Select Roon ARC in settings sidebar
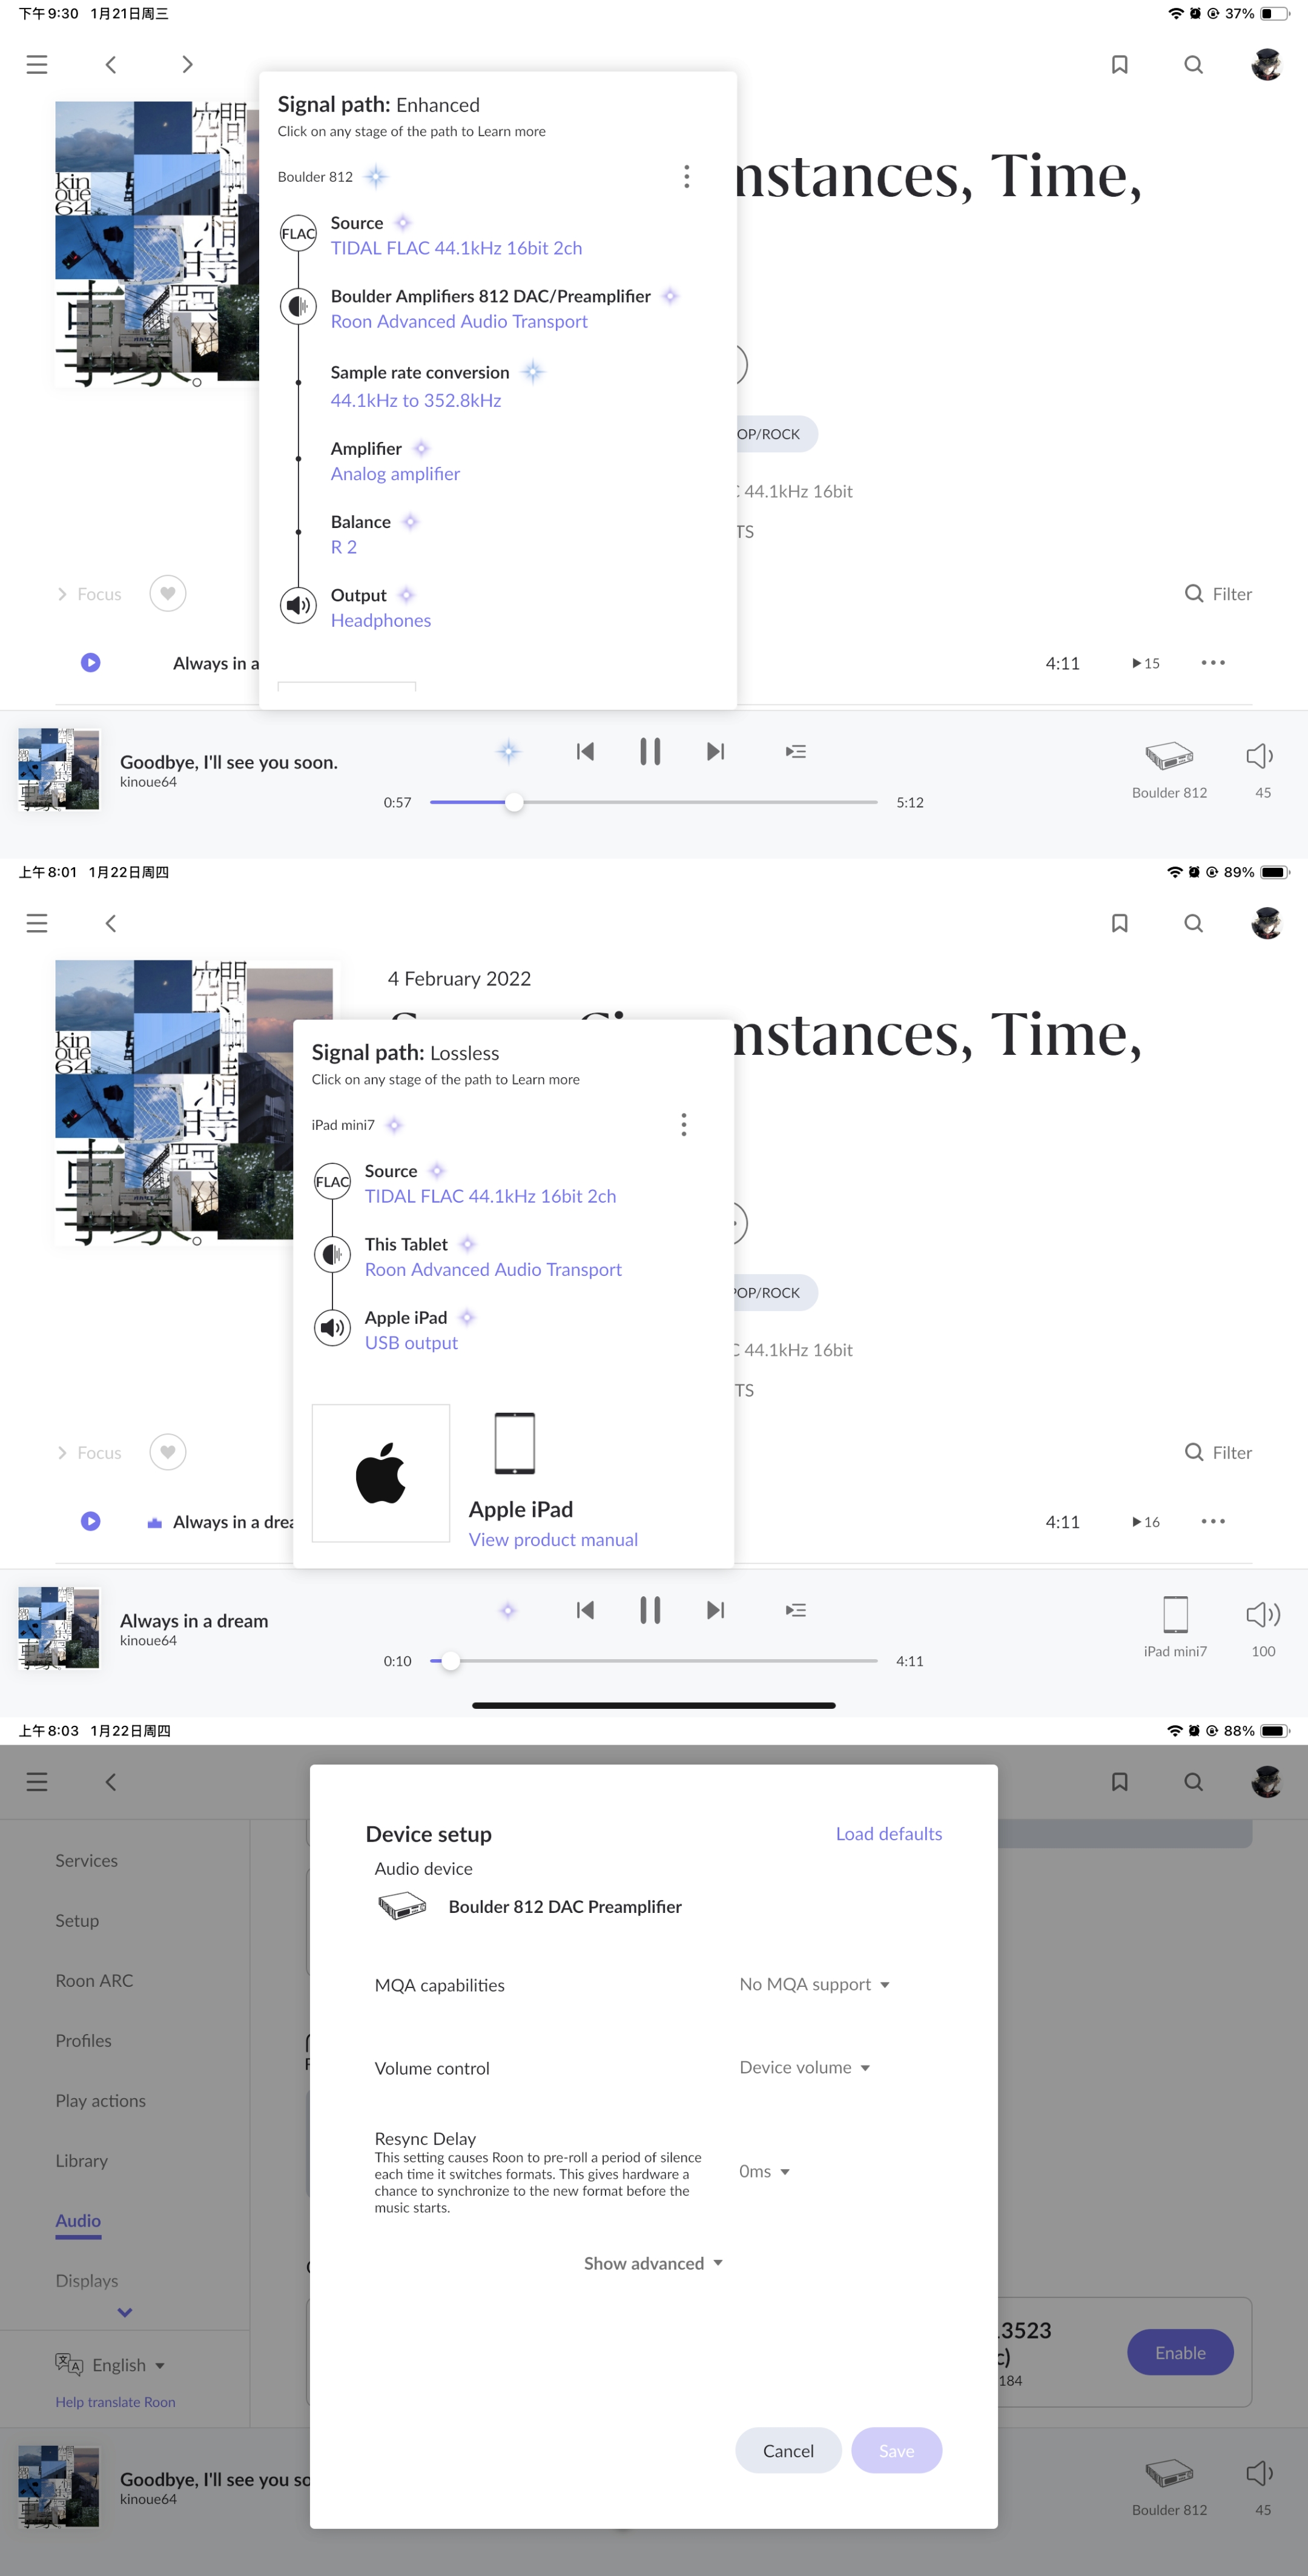1308x2576 pixels. click(94, 1980)
